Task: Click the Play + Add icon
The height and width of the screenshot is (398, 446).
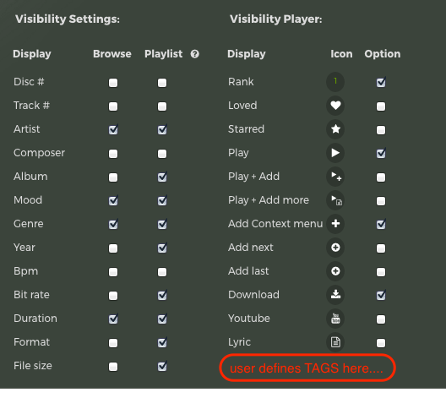Action: (335, 177)
